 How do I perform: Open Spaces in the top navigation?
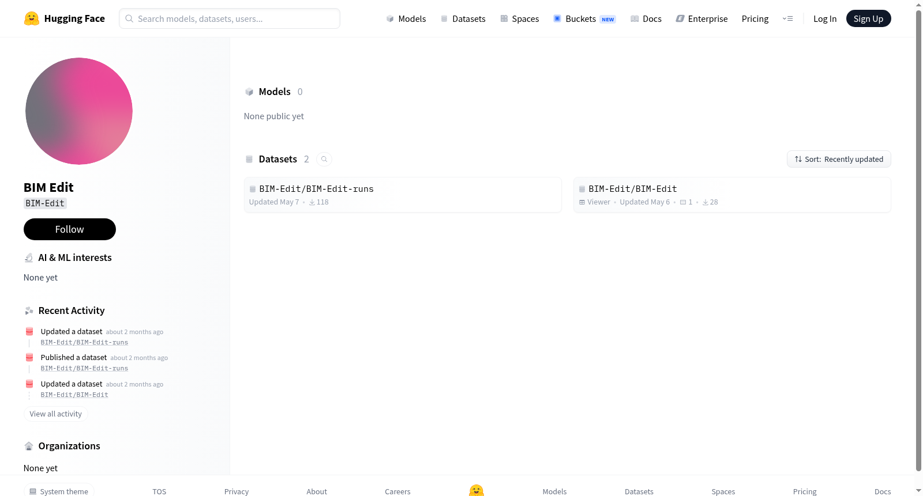(520, 19)
